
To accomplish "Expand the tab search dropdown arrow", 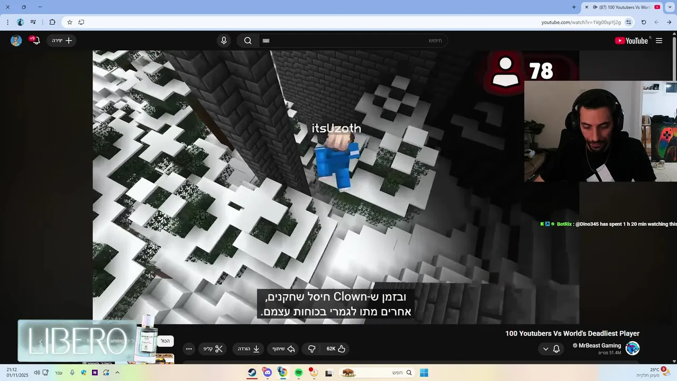I will tap(670, 7).
